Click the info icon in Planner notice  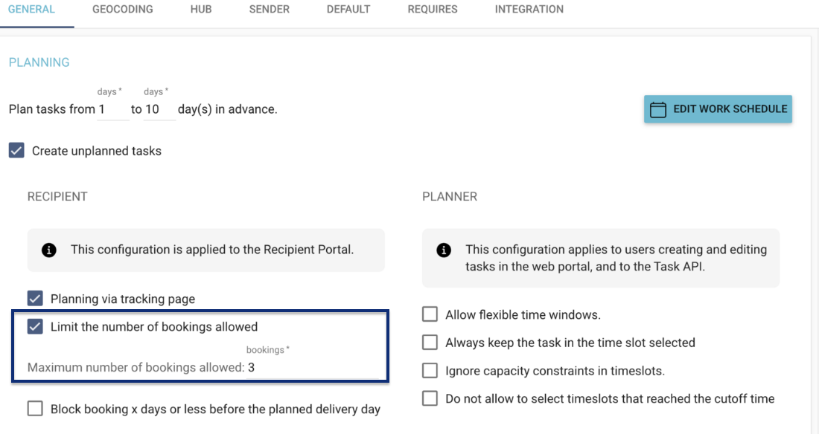pos(444,250)
